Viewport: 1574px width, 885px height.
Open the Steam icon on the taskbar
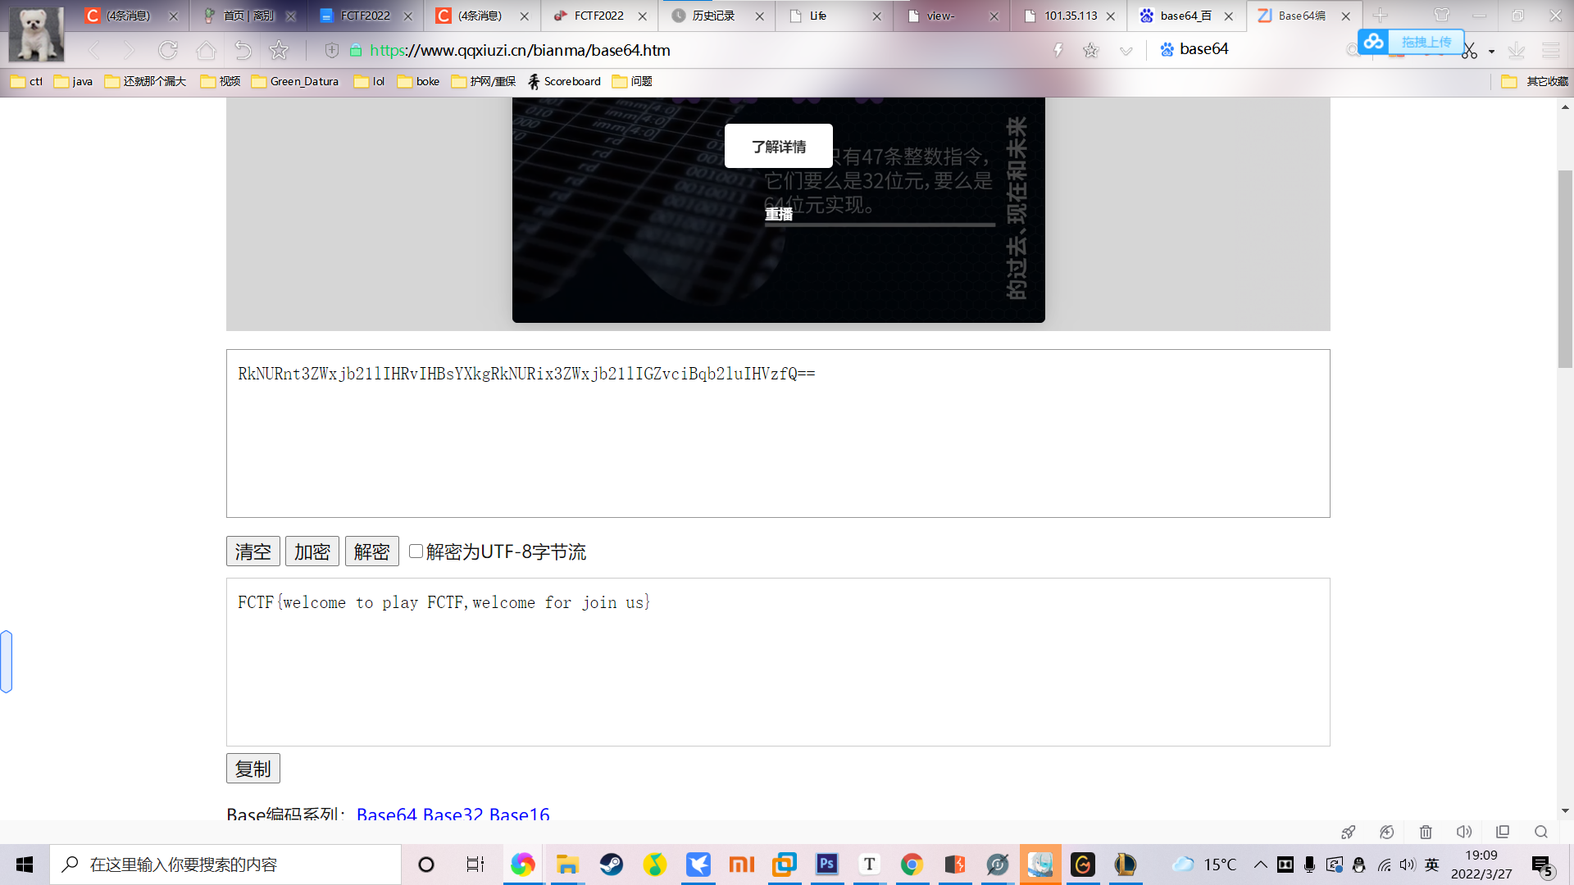click(611, 865)
